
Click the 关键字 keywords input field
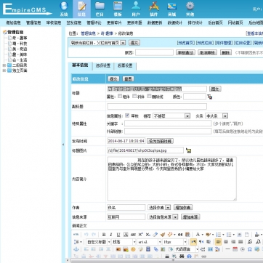[x=168, y=124]
